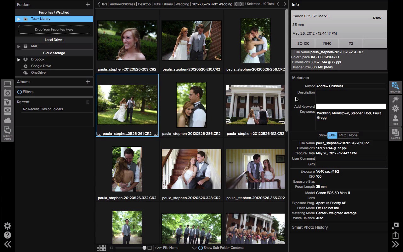This screenshot has height=252, width=403.
Task: Open the Favorites folder shortcut (heart icon)
Action: [8, 102]
